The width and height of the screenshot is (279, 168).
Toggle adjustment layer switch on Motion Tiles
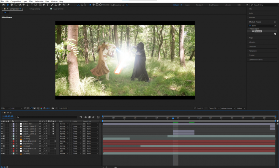click(x=53, y=124)
